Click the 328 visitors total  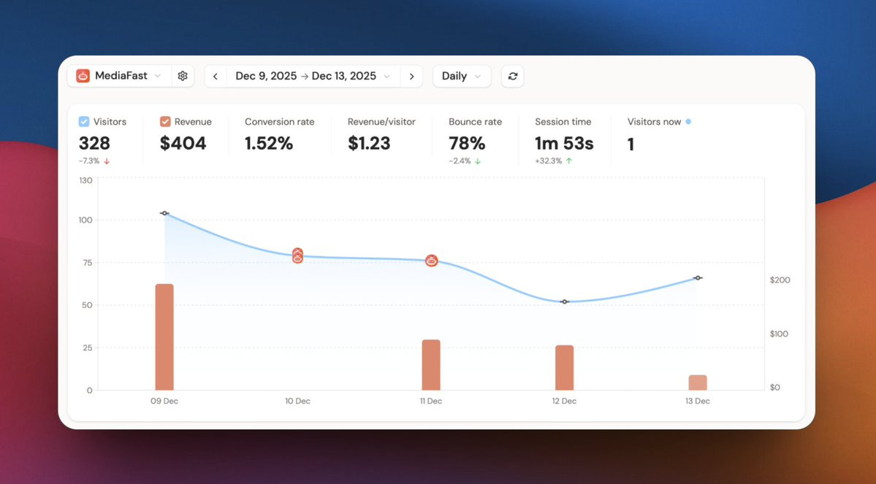point(94,144)
